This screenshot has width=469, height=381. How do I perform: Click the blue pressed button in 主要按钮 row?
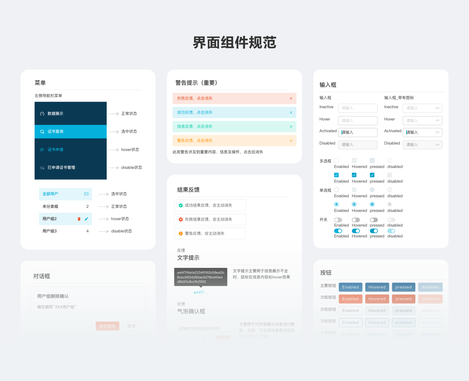point(404,287)
